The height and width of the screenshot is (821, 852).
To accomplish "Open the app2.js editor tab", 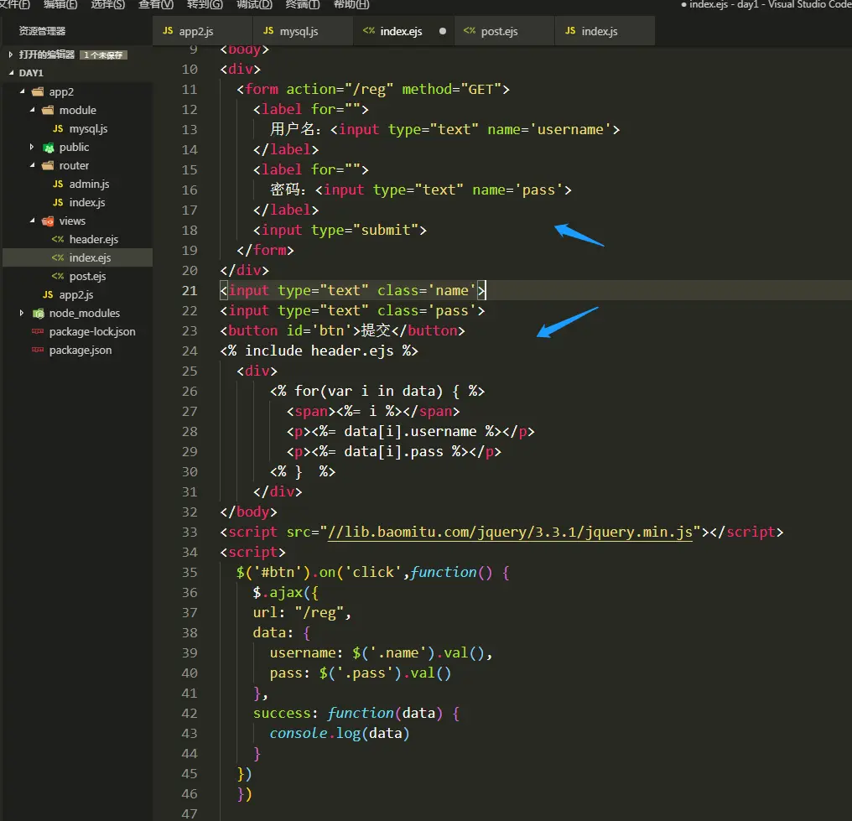I will [202, 31].
